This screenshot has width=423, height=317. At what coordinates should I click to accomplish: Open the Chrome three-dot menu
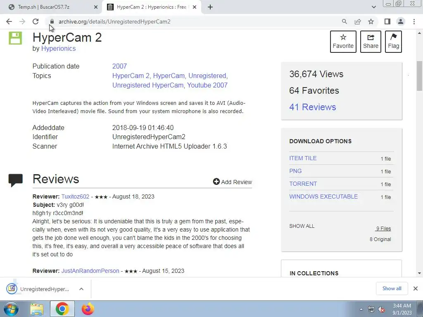(414, 21)
